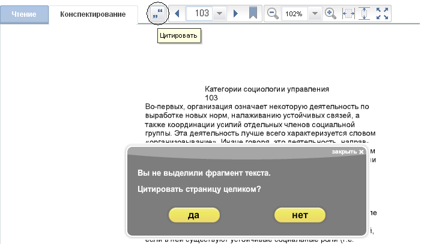Fit page to height icon

point(364,13)
